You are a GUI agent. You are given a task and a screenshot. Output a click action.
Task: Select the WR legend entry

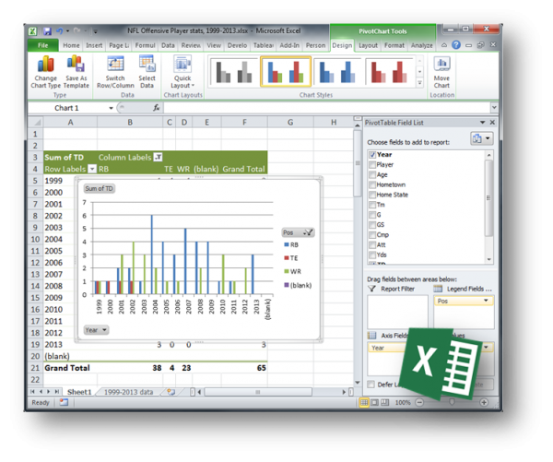coord(292,271)
